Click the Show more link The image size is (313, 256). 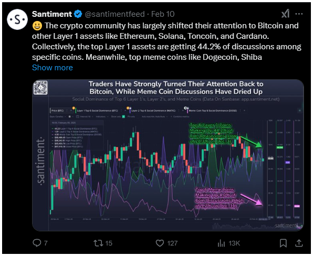click(x=53, y=68)
